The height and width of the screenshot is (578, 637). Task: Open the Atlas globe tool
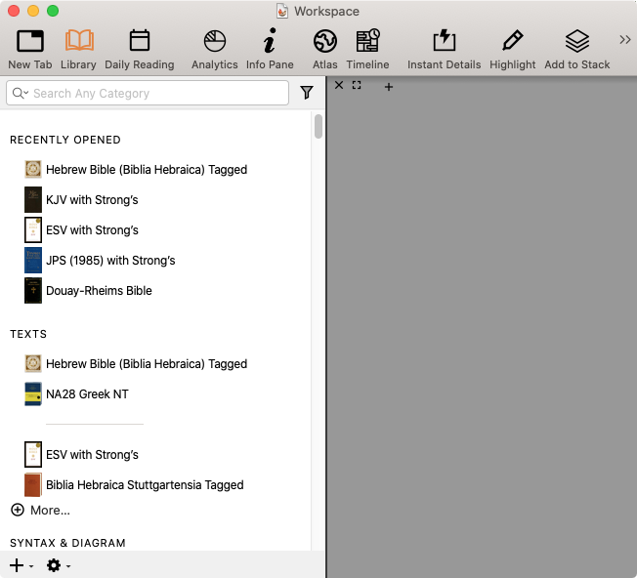pos(324,48)
